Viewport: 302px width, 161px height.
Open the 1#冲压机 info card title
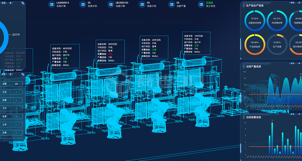click(193, 36)
